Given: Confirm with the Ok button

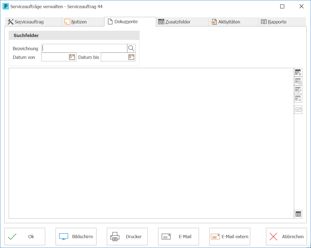Looking at the screenshot, I should (x=25, y=237).
